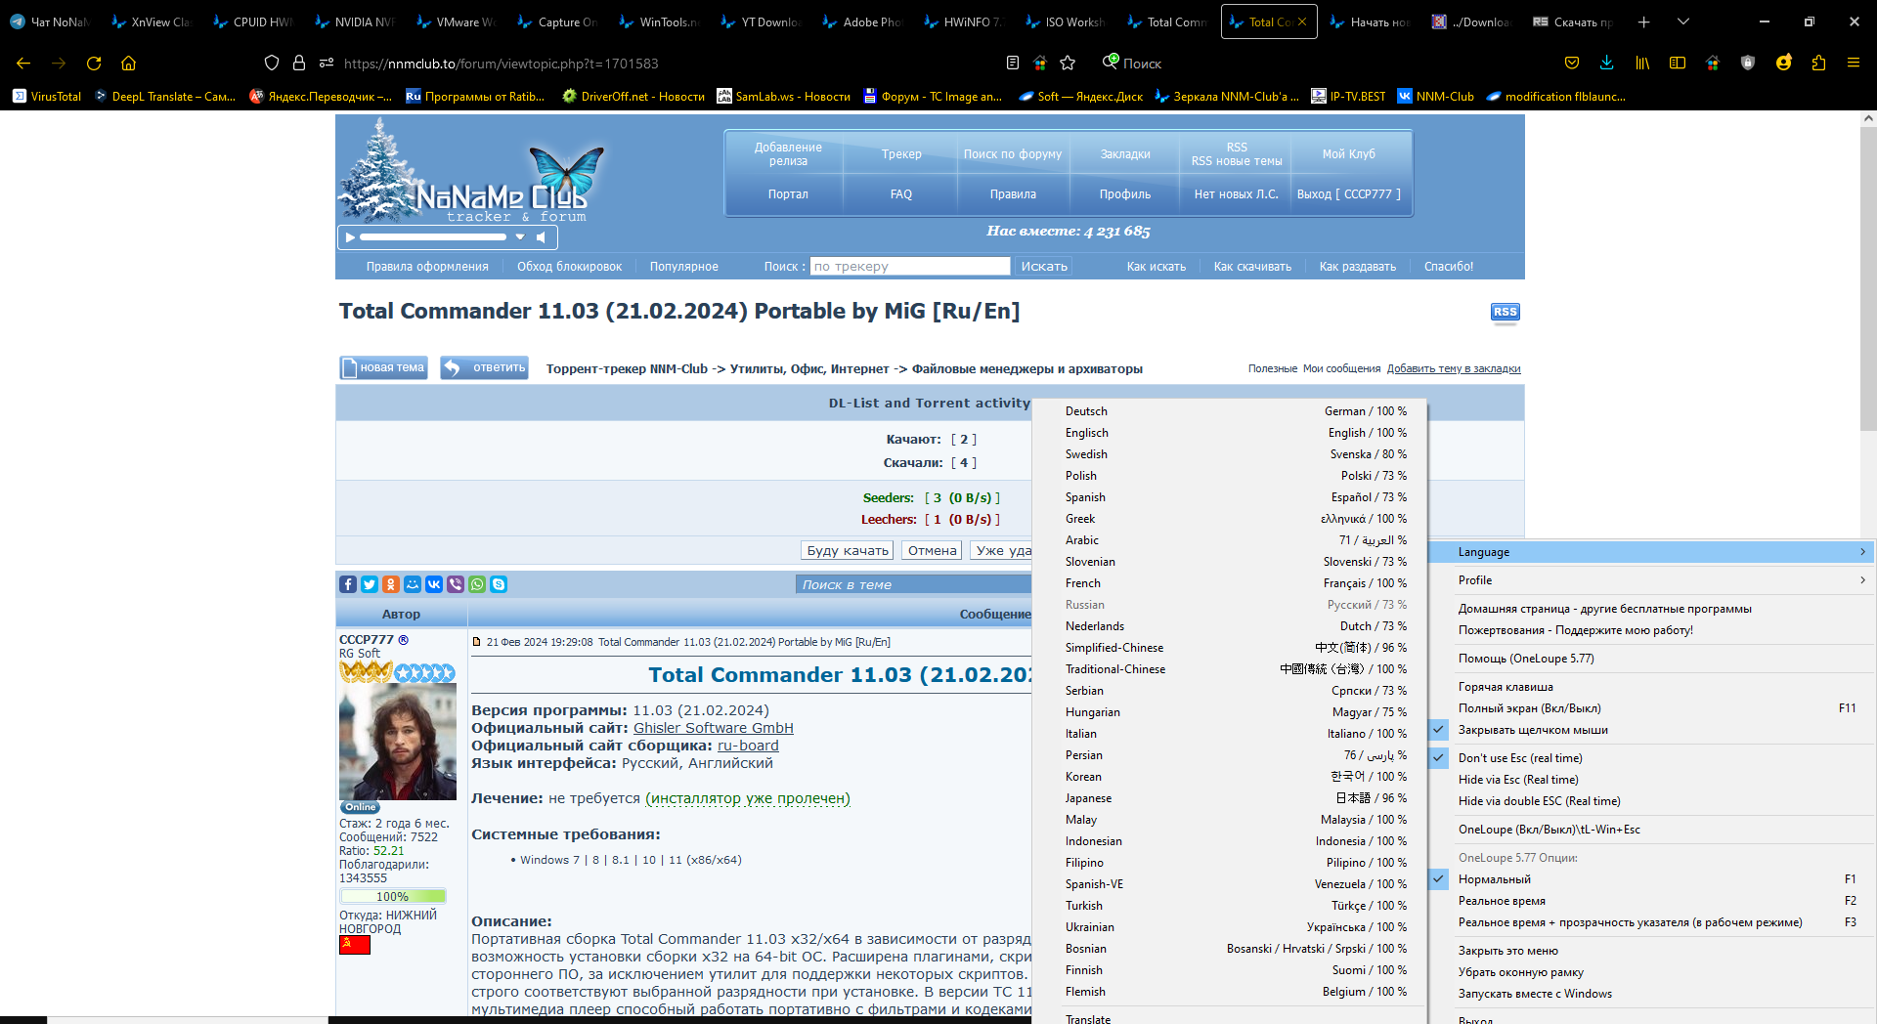1877x1024 pixels.
Task: Enable 'Hide via Esc (Real time)'
Action: pos(1652,780)
